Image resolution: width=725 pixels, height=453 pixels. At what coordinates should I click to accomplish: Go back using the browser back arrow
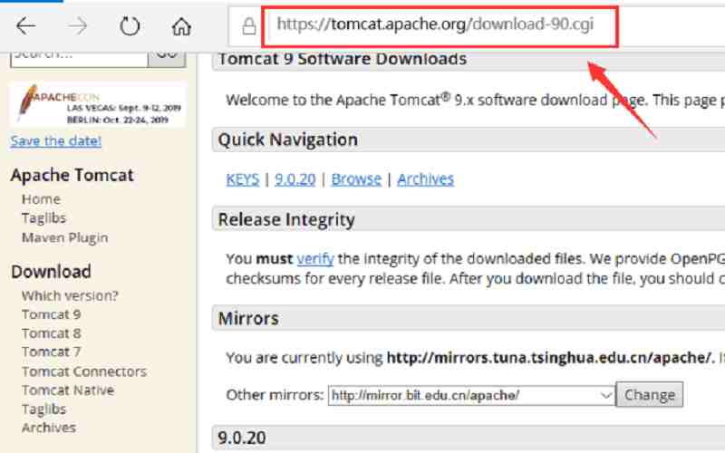coord(26,26)
